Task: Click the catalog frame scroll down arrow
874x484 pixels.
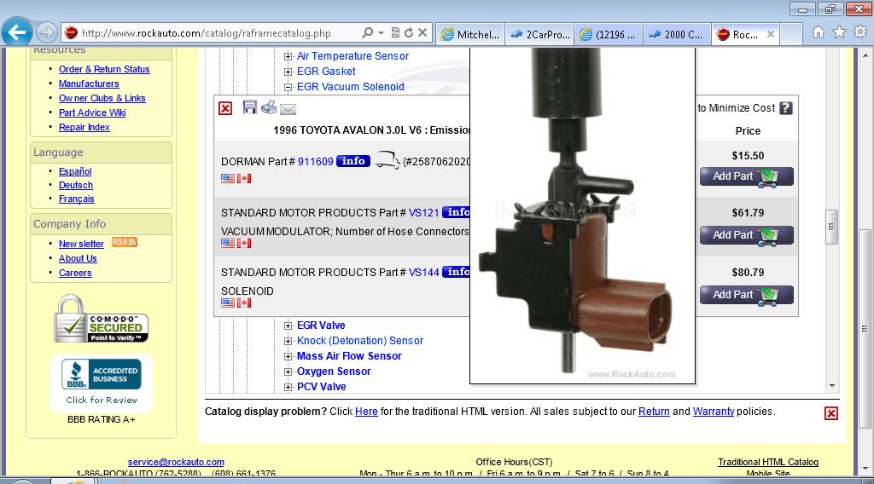Action: 831,385
